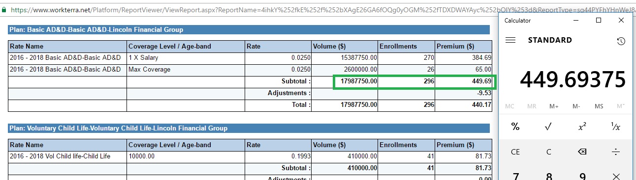Click the C clear button
Viewport: 636px width, 180px height.
pos(548,152)
